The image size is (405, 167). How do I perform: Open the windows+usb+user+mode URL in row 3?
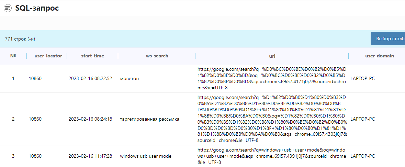[x=272, y=156]
